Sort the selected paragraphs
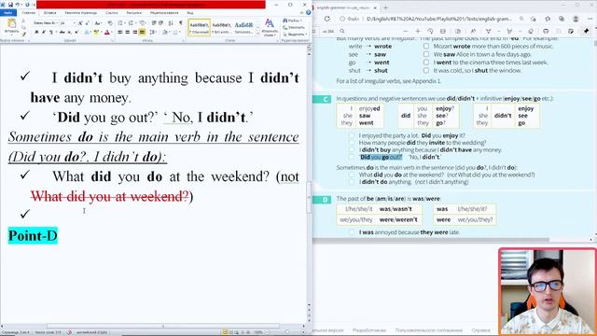The width and height of the screenshot is (597, 336). pos(171,23)
